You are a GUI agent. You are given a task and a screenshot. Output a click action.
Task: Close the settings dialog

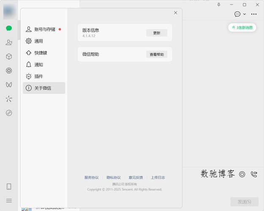(x=176, y=13)
